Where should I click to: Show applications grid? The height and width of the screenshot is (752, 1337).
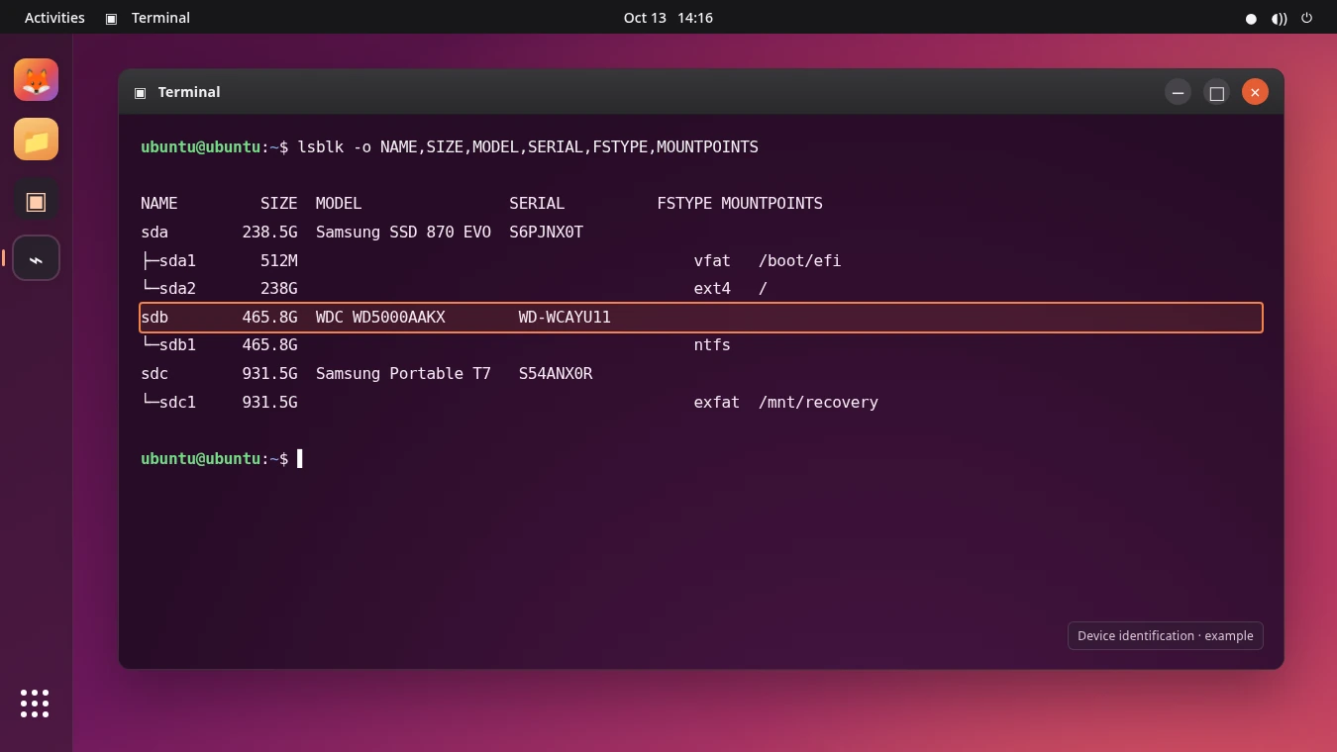35,704
